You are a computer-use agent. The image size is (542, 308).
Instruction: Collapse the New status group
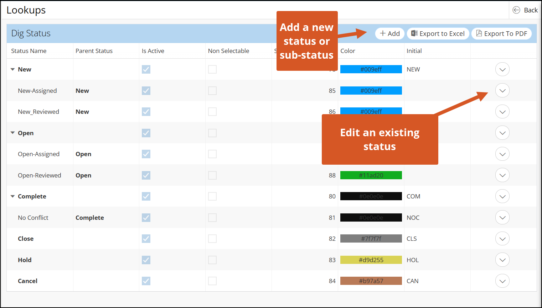[13, 69]
